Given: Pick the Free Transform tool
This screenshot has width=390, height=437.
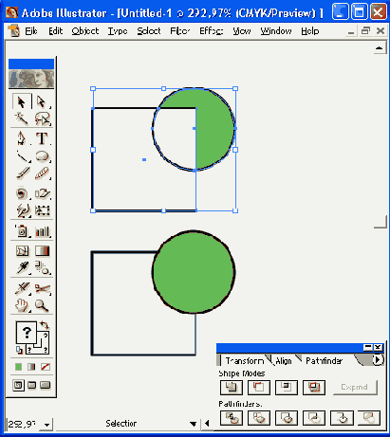Looking at the screenshot, I should point(42,210).
